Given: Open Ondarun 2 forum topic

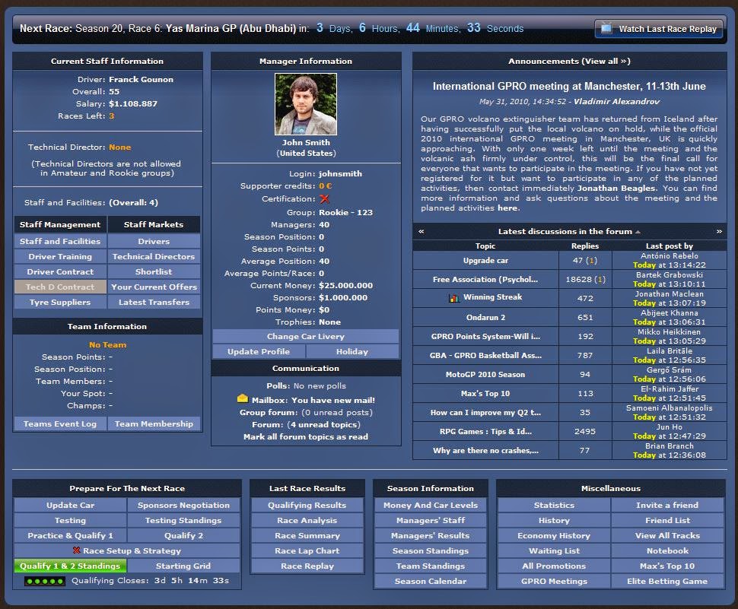Looking at the screenshot, I should coord(485,318).
